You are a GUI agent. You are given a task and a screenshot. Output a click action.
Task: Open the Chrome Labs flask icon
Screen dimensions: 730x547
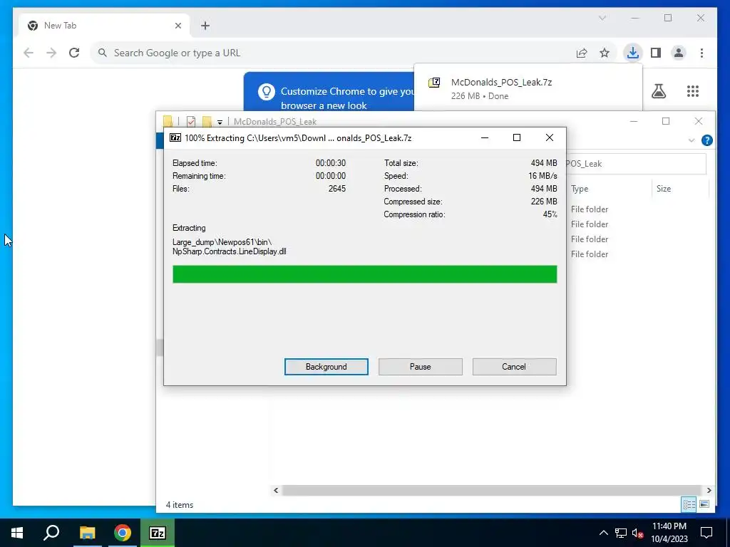658,90
